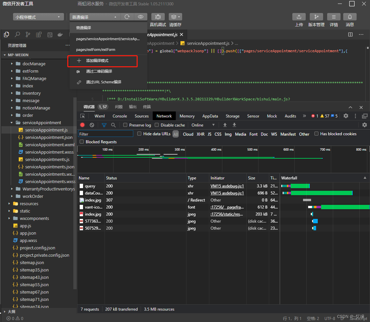Image resolution: width=370 pixels, height=322 pixels.
Task: Toggle the network filter funnel icon
Action: 104,125
